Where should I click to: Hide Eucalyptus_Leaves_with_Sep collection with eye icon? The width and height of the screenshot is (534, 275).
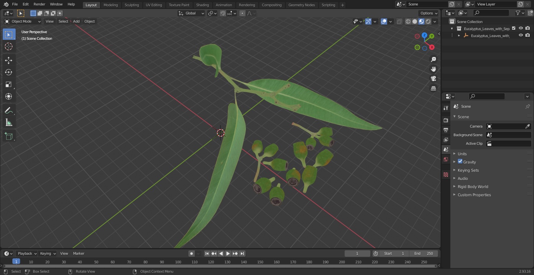pos(521,28)
